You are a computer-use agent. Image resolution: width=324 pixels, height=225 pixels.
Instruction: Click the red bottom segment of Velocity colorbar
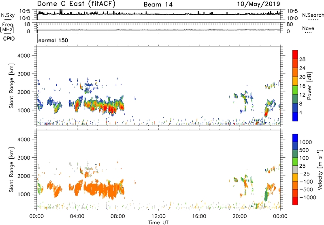pyautogui.click(x=295, y=201)
